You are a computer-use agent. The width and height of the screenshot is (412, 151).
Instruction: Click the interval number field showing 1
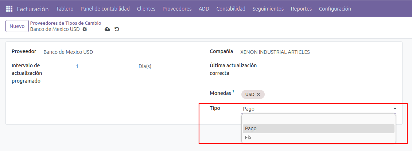102,67
